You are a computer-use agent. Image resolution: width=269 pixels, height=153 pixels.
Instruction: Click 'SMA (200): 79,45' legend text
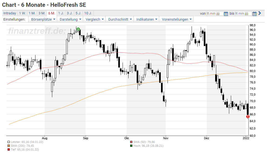(22, 146)
